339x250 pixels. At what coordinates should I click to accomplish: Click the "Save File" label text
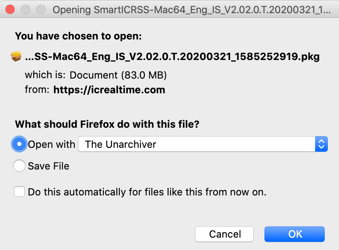48,166
